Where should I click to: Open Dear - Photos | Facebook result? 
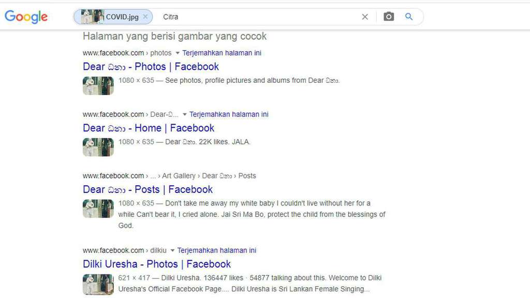(151, 67)
